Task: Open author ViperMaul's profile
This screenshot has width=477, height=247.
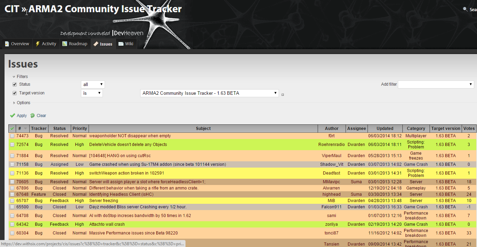Action: tap(332, 156)
